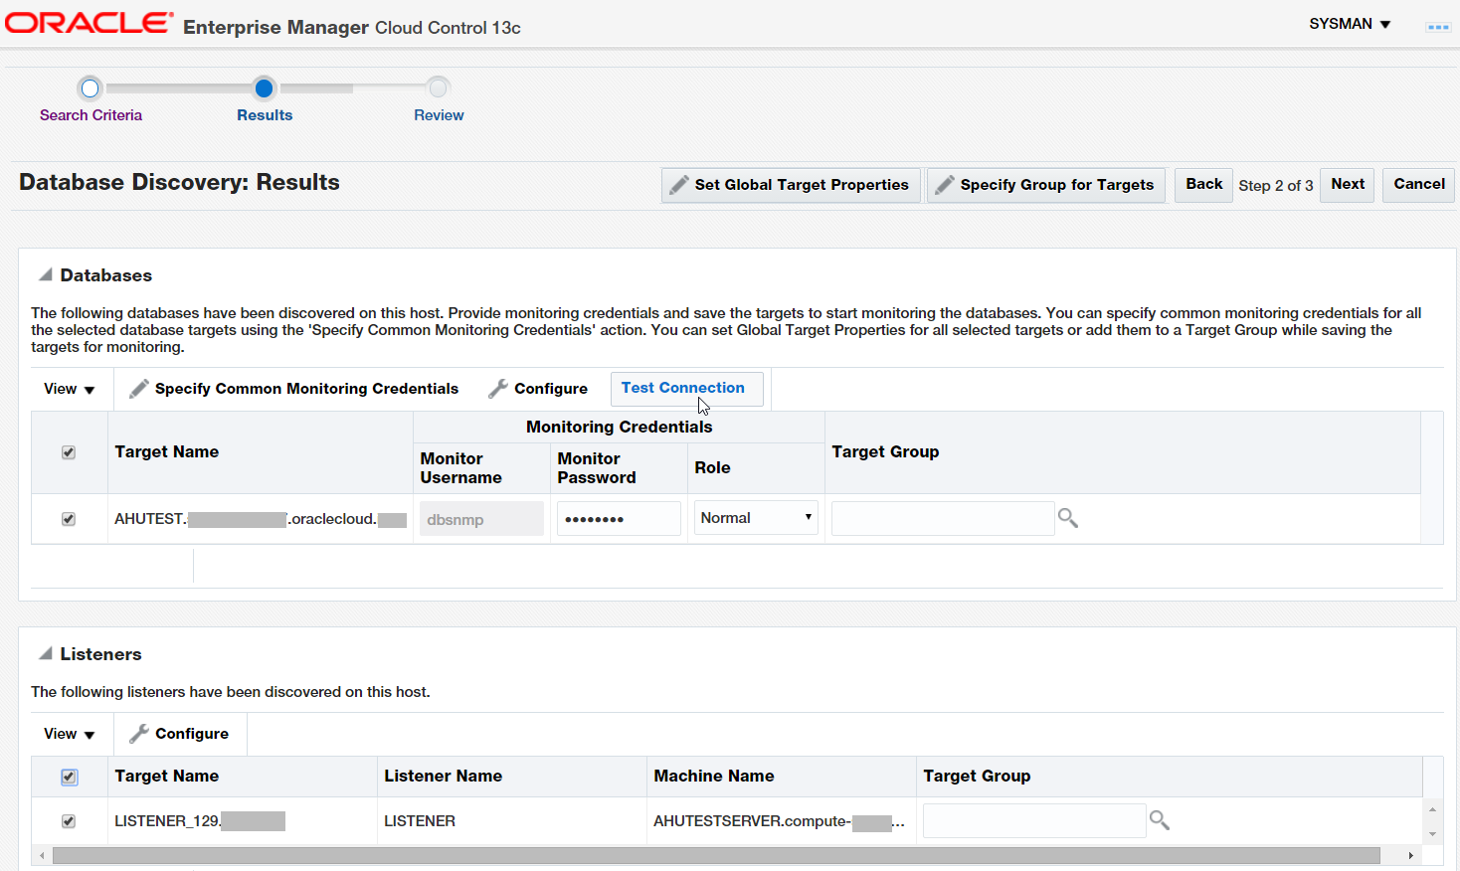1460x871 pixels.
Task: Click the Results step circle
Action: (x=264, y=88)
